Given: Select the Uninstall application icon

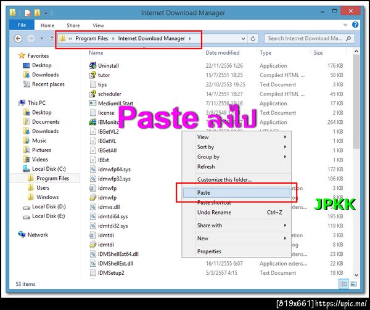Looking at the screenshot, I should (x=92, y=65).
